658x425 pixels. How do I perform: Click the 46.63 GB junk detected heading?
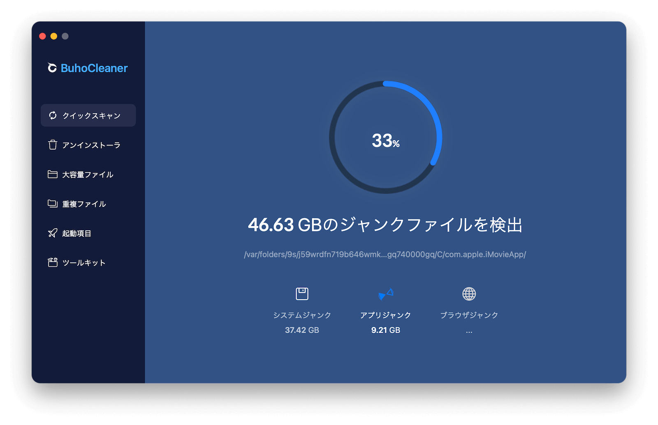click(385, 225)
